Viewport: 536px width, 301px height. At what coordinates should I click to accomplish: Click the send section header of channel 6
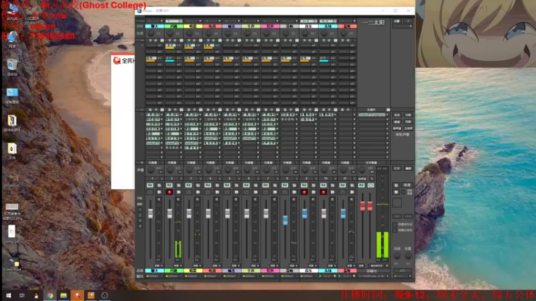click(x=249, y=40)
